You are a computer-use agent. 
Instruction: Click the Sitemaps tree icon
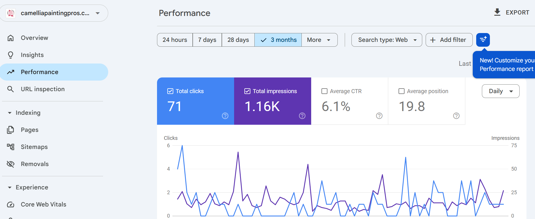click(x=11, y=147)
